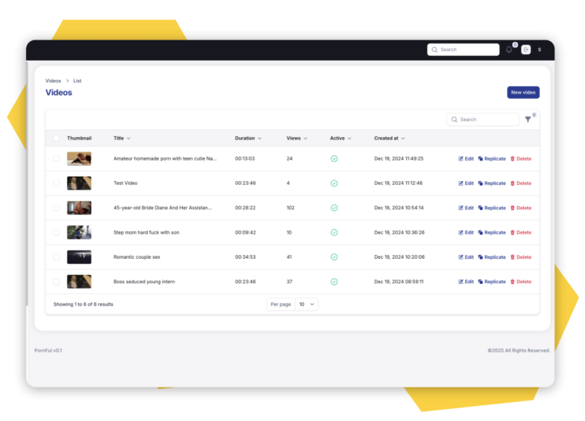Screen dimensions: 585x421
Task: Edit the row created at 10:36:26
Action: click(x=466, y=232)
